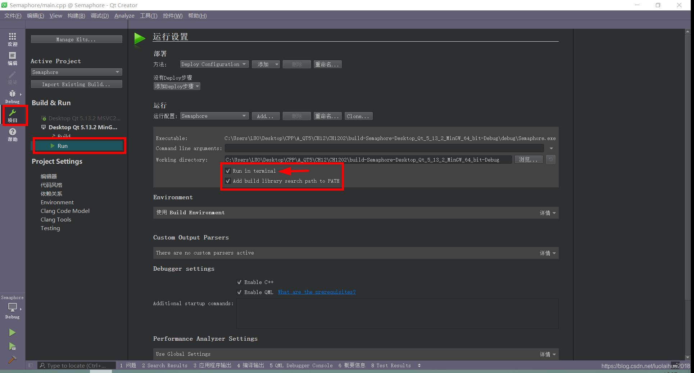Expand Performance Analyzer 详情 details
The height and width of the screenshot is (373, 694).
(548, 354)
